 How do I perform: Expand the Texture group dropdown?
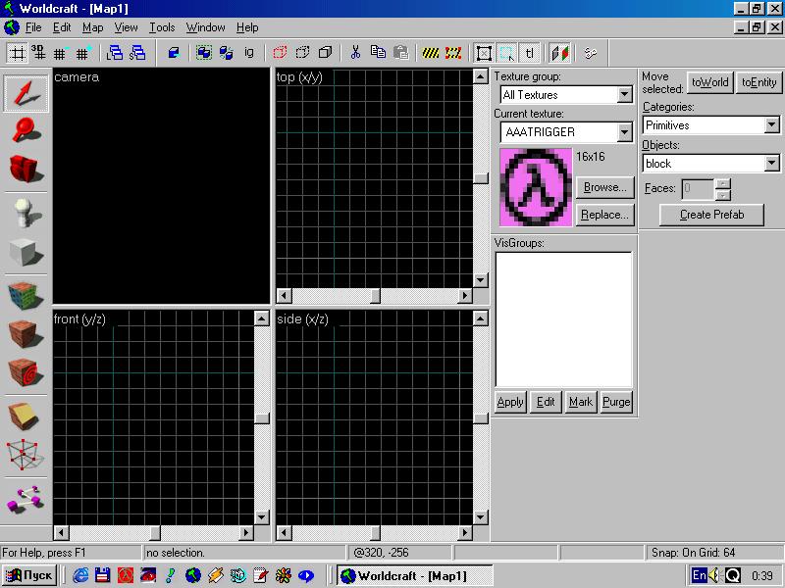point(624,94)
